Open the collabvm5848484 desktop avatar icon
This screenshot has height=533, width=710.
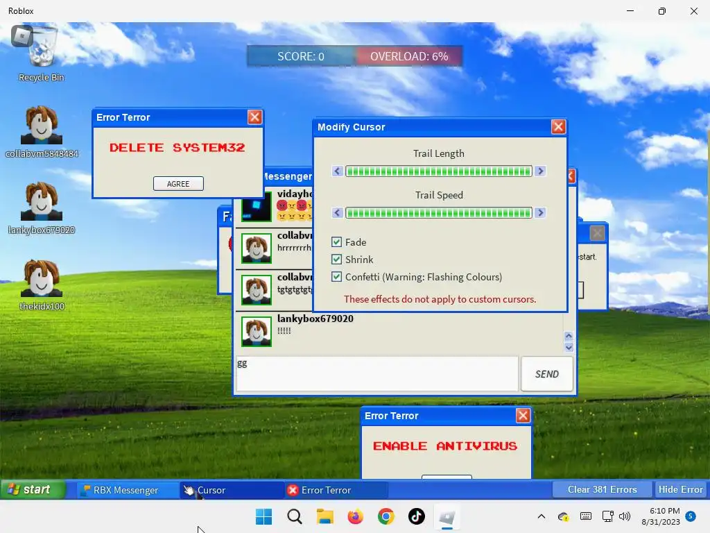(x=41, y=132)
